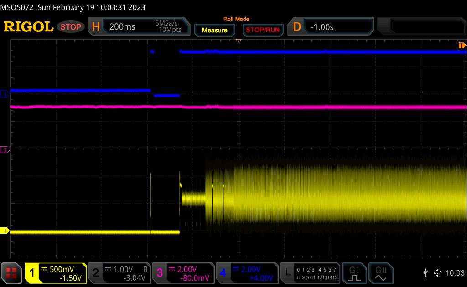Tap the 5MSa/s sample rate readout

tap(166, 23)
